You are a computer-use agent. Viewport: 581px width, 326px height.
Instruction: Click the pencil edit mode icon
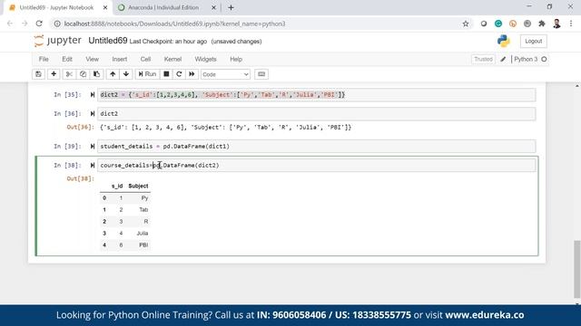tap(503, 59)
